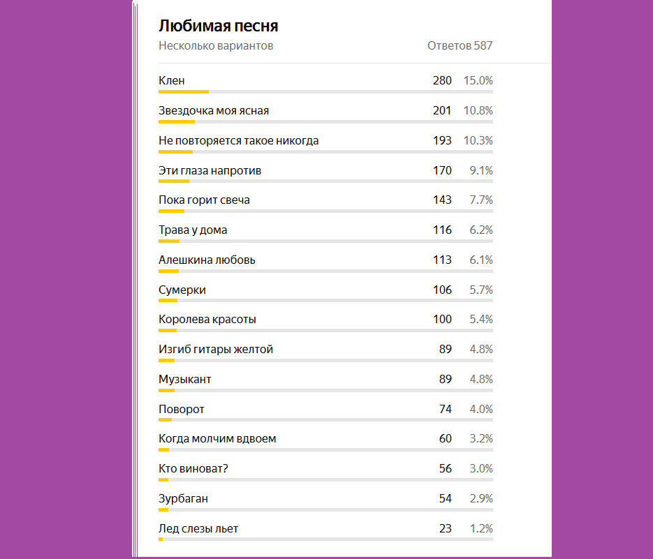Click the 'Музыкант' yellow progress bar

click(x=167, y=390)
